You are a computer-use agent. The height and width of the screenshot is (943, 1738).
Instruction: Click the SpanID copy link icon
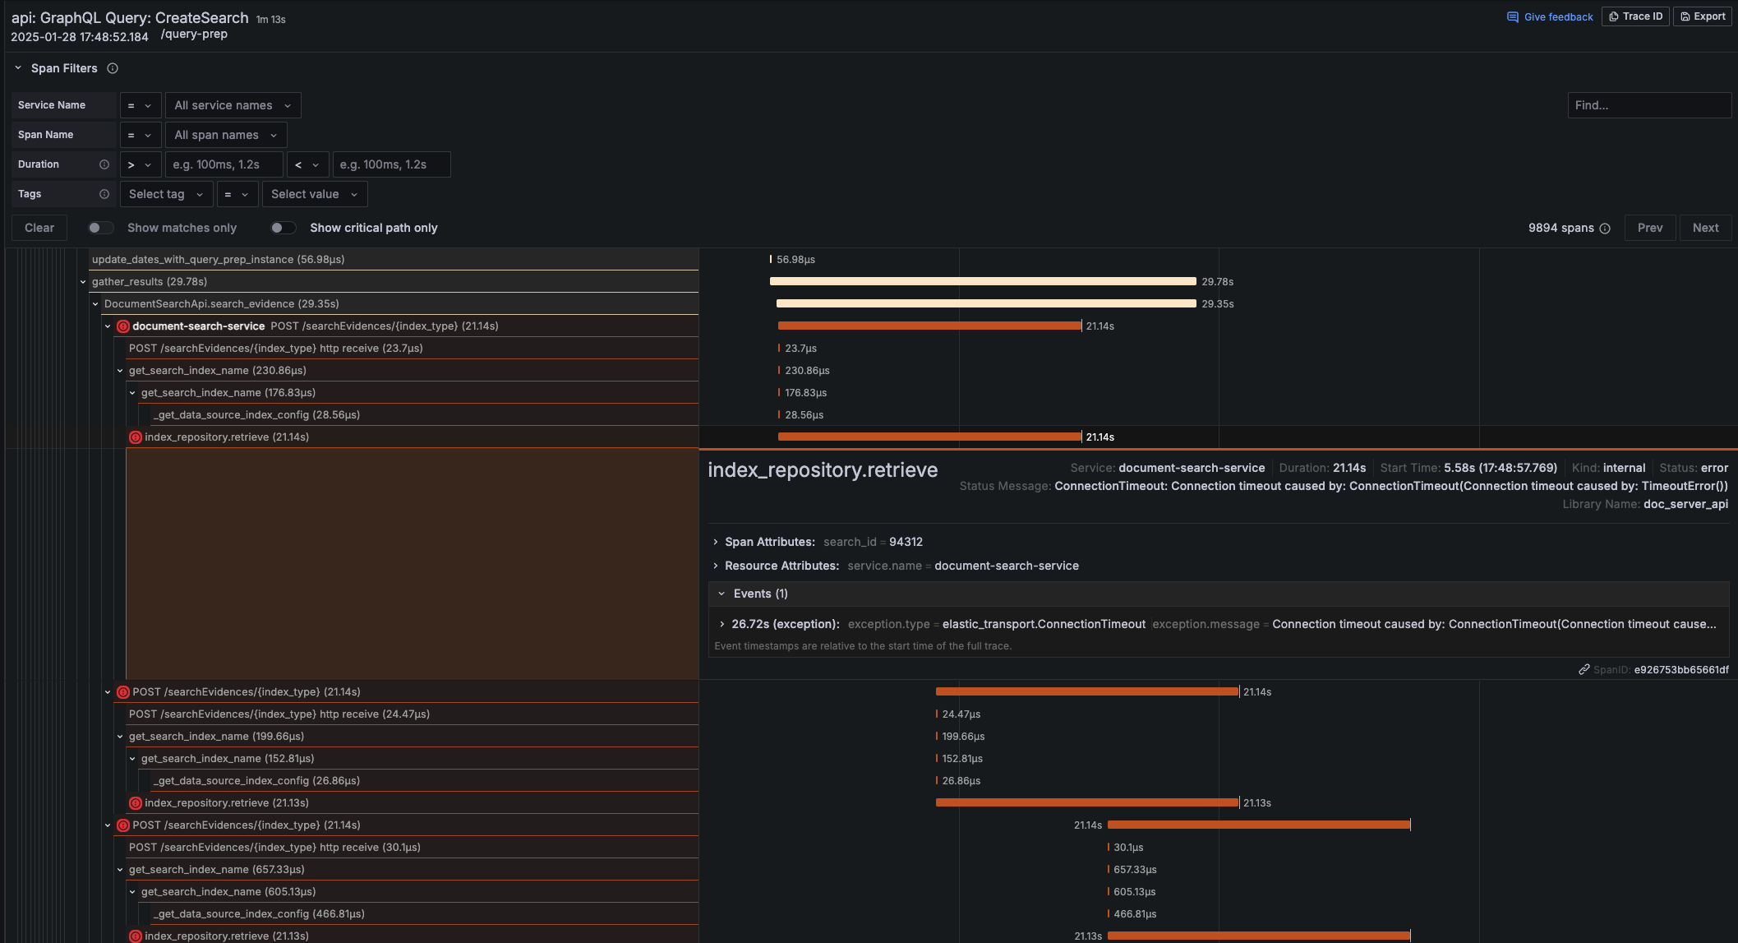tap(1584, 669)
